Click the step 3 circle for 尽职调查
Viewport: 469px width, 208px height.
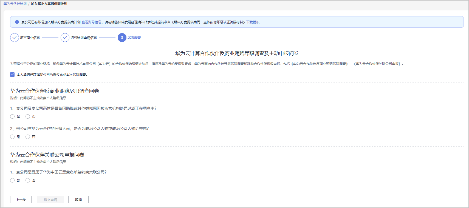tap(122, 38)
